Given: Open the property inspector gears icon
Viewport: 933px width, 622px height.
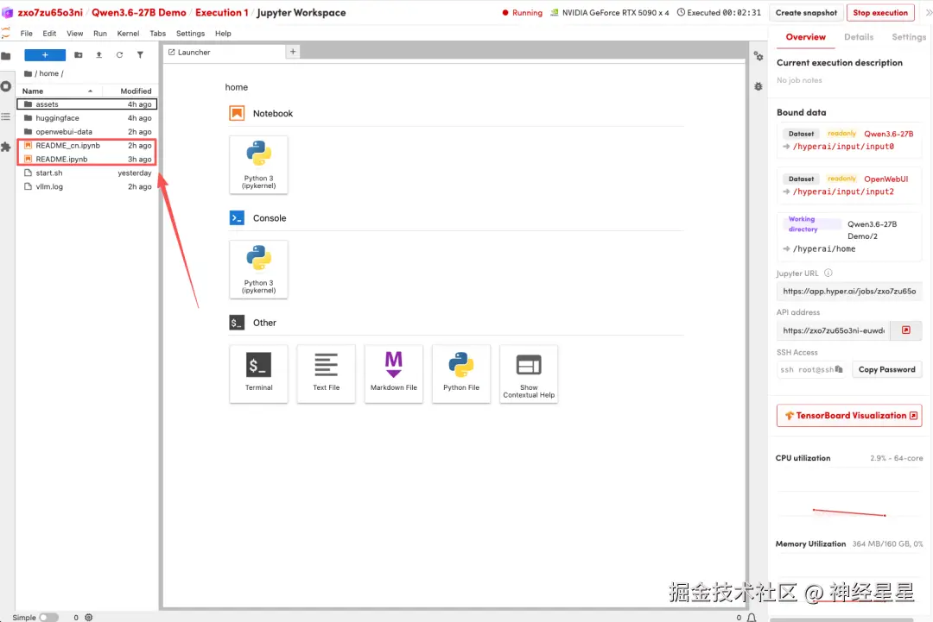Looking at the screenshot, I should (x=758, y=56).
